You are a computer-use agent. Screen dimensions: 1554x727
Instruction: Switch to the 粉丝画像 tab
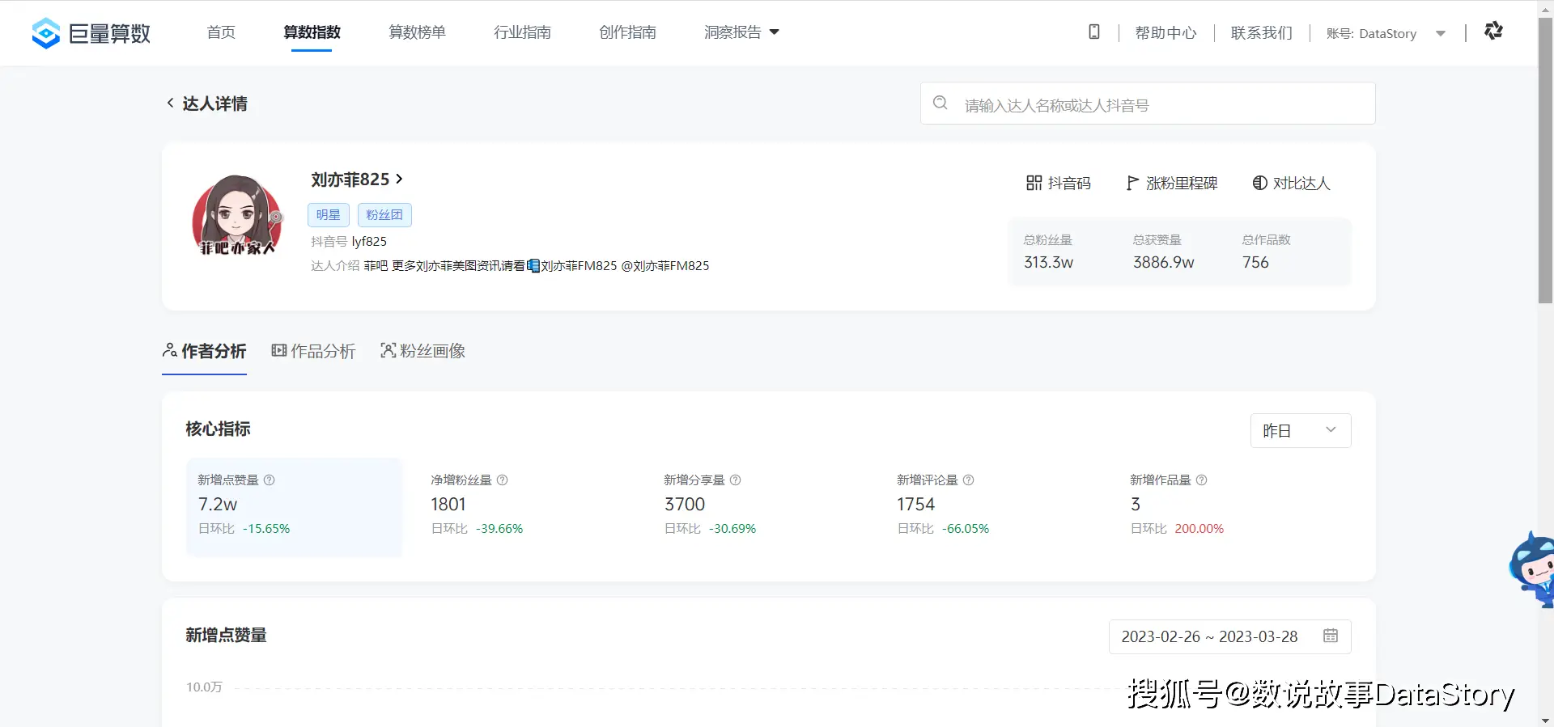coord(422,351)
